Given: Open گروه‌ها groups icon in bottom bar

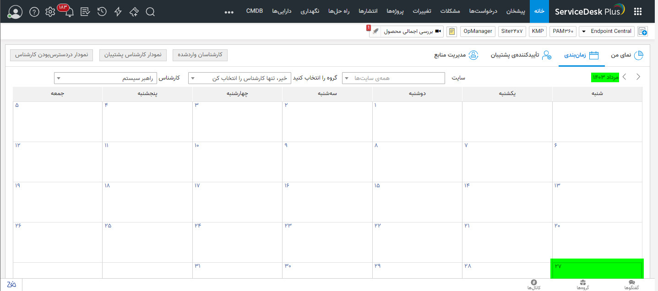Looking at the screenshot, I should 582,286.
